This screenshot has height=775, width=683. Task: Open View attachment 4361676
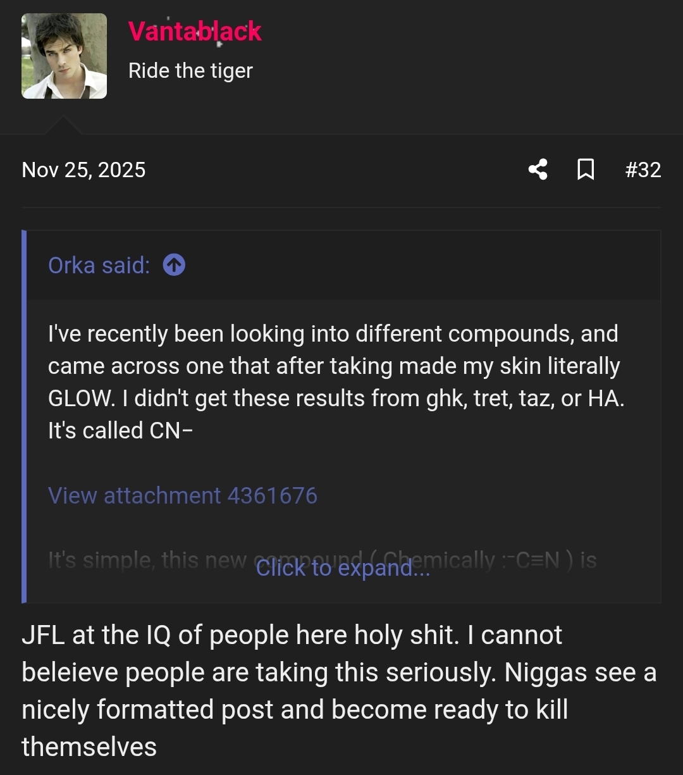click(183, 495)
